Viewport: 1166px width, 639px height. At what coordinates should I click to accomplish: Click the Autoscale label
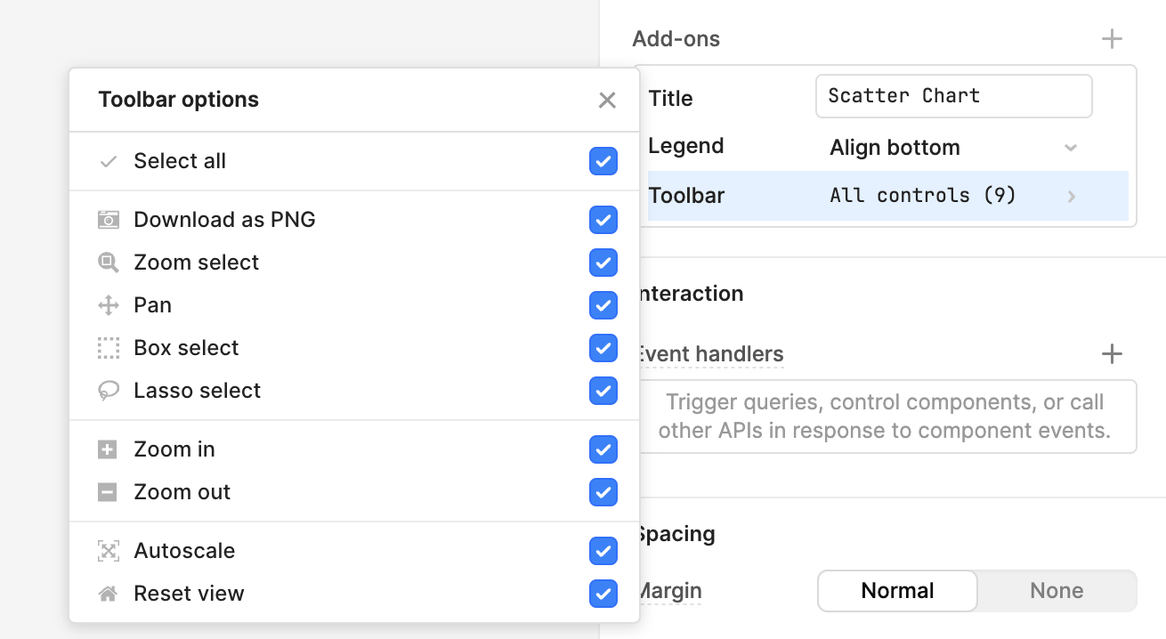(184, 551)
